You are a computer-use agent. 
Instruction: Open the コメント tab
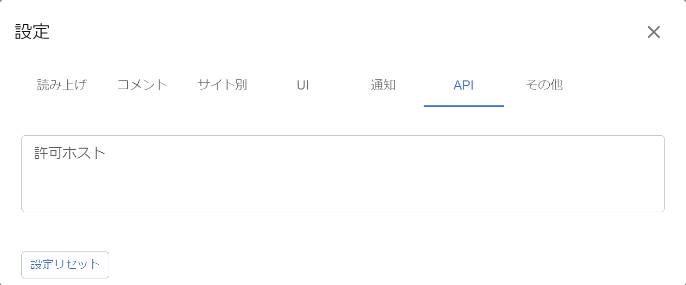coord(142,85)
